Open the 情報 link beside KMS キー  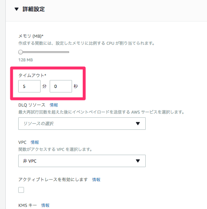pos(45,205)
